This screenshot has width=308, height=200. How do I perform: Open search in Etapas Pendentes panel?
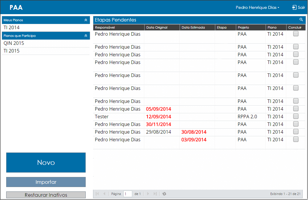point(301,19)
